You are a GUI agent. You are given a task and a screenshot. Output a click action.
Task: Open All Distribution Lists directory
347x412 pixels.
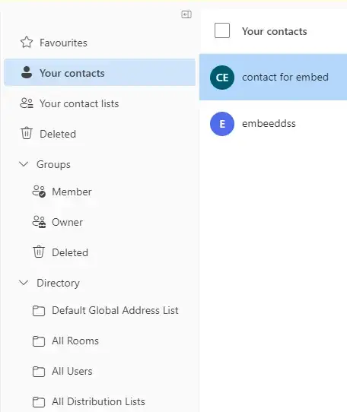coord(100,401)
